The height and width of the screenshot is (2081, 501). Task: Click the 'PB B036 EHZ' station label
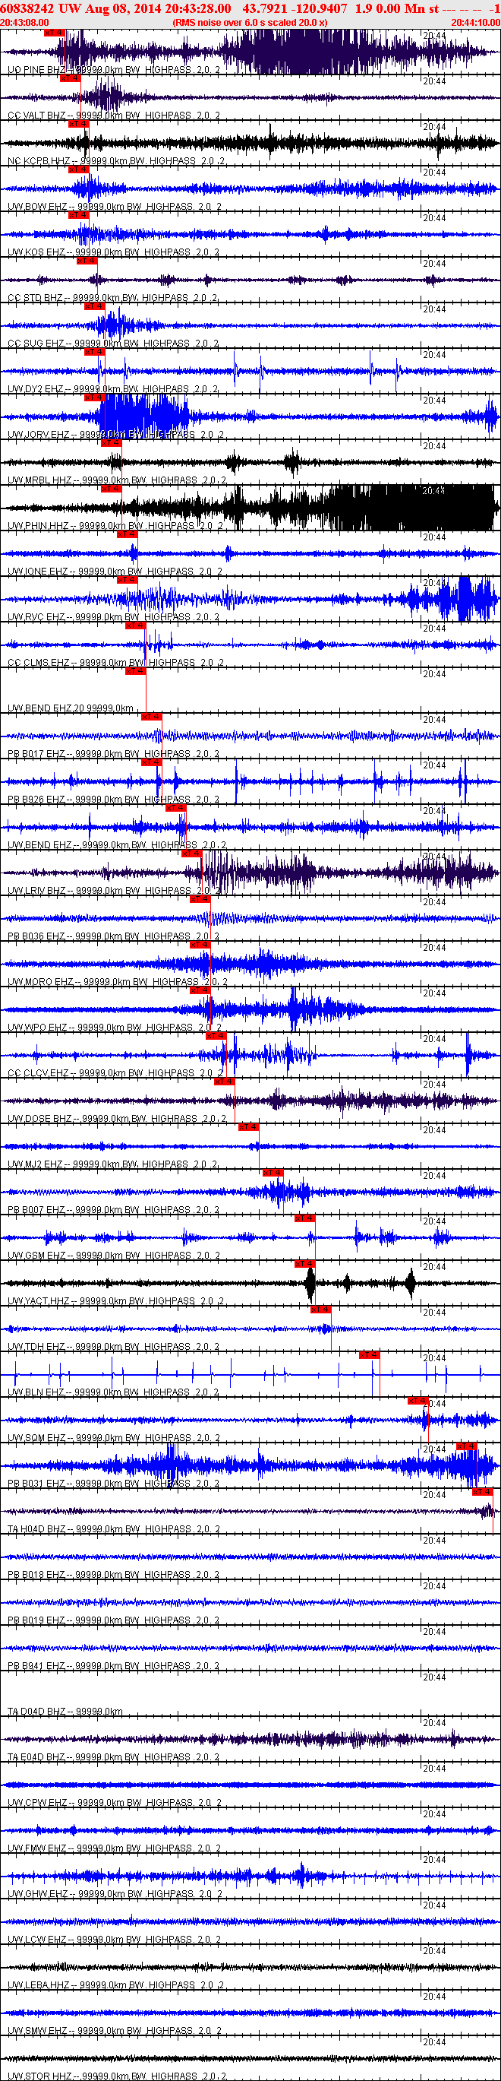tap(37, 936)
